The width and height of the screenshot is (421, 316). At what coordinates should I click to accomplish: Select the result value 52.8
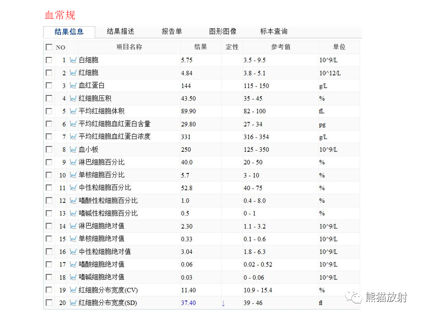[x=187, y=188]
